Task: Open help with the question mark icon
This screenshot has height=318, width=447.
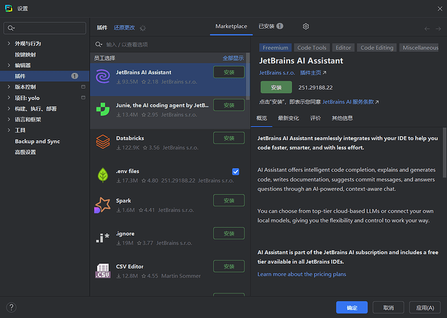Action: click(11, 307)
